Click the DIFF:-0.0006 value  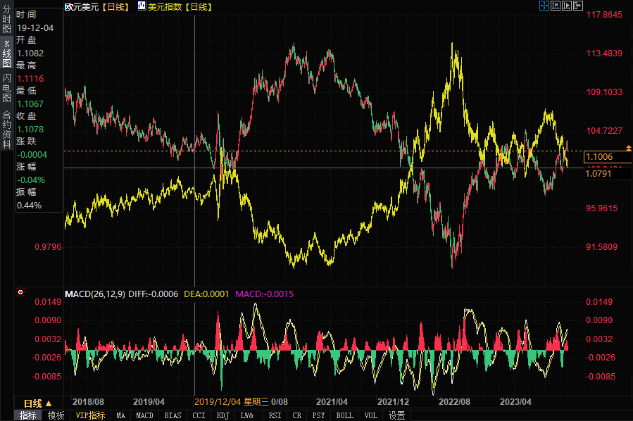[153, 294]
